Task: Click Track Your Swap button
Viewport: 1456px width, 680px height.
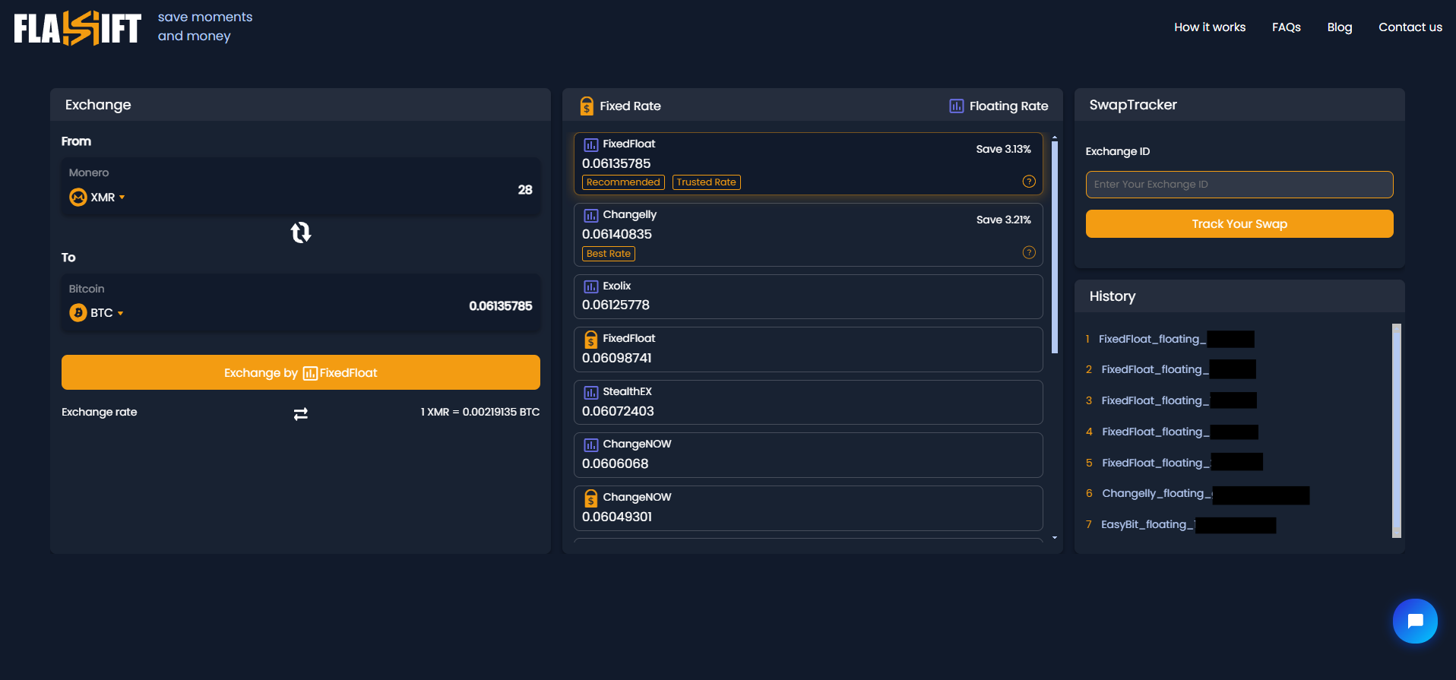Action: tap(1239, 224)
